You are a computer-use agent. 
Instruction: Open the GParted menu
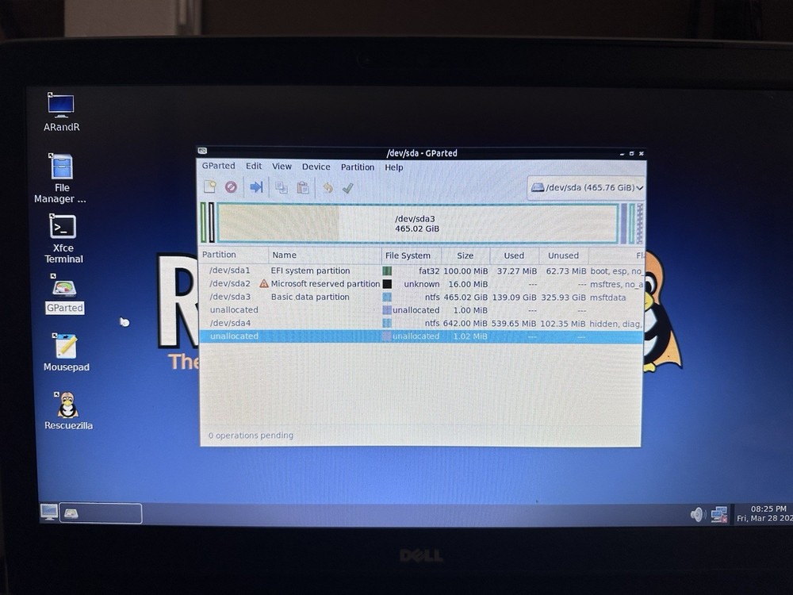coord(218,166)
